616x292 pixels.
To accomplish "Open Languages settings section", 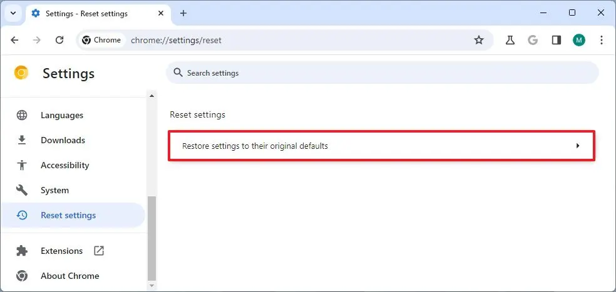I will [62, 115].
